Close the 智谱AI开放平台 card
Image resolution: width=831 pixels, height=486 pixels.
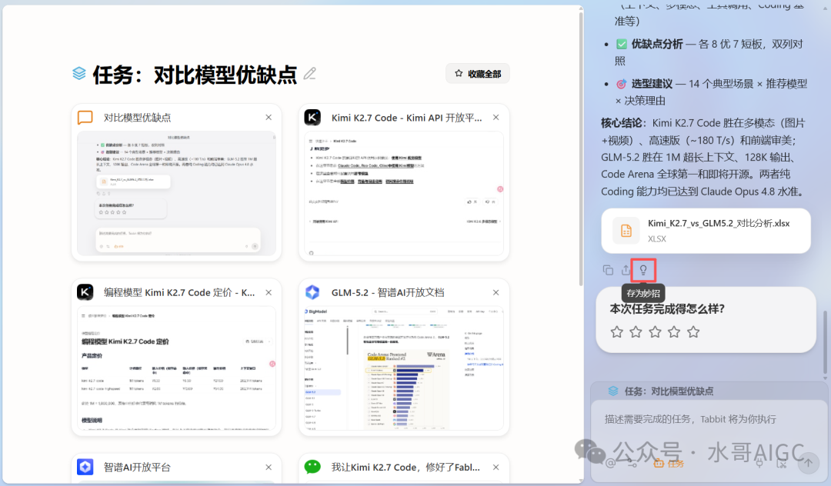pyautogui.click(x=269, y=468)
